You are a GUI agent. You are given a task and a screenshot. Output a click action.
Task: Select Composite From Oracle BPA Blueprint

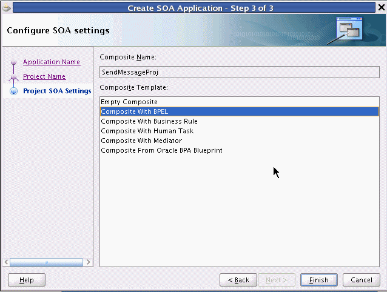(240, 150)
